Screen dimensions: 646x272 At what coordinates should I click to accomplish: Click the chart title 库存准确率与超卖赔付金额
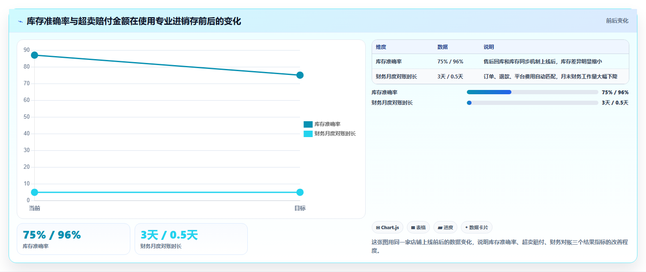[x=134, y=21]
